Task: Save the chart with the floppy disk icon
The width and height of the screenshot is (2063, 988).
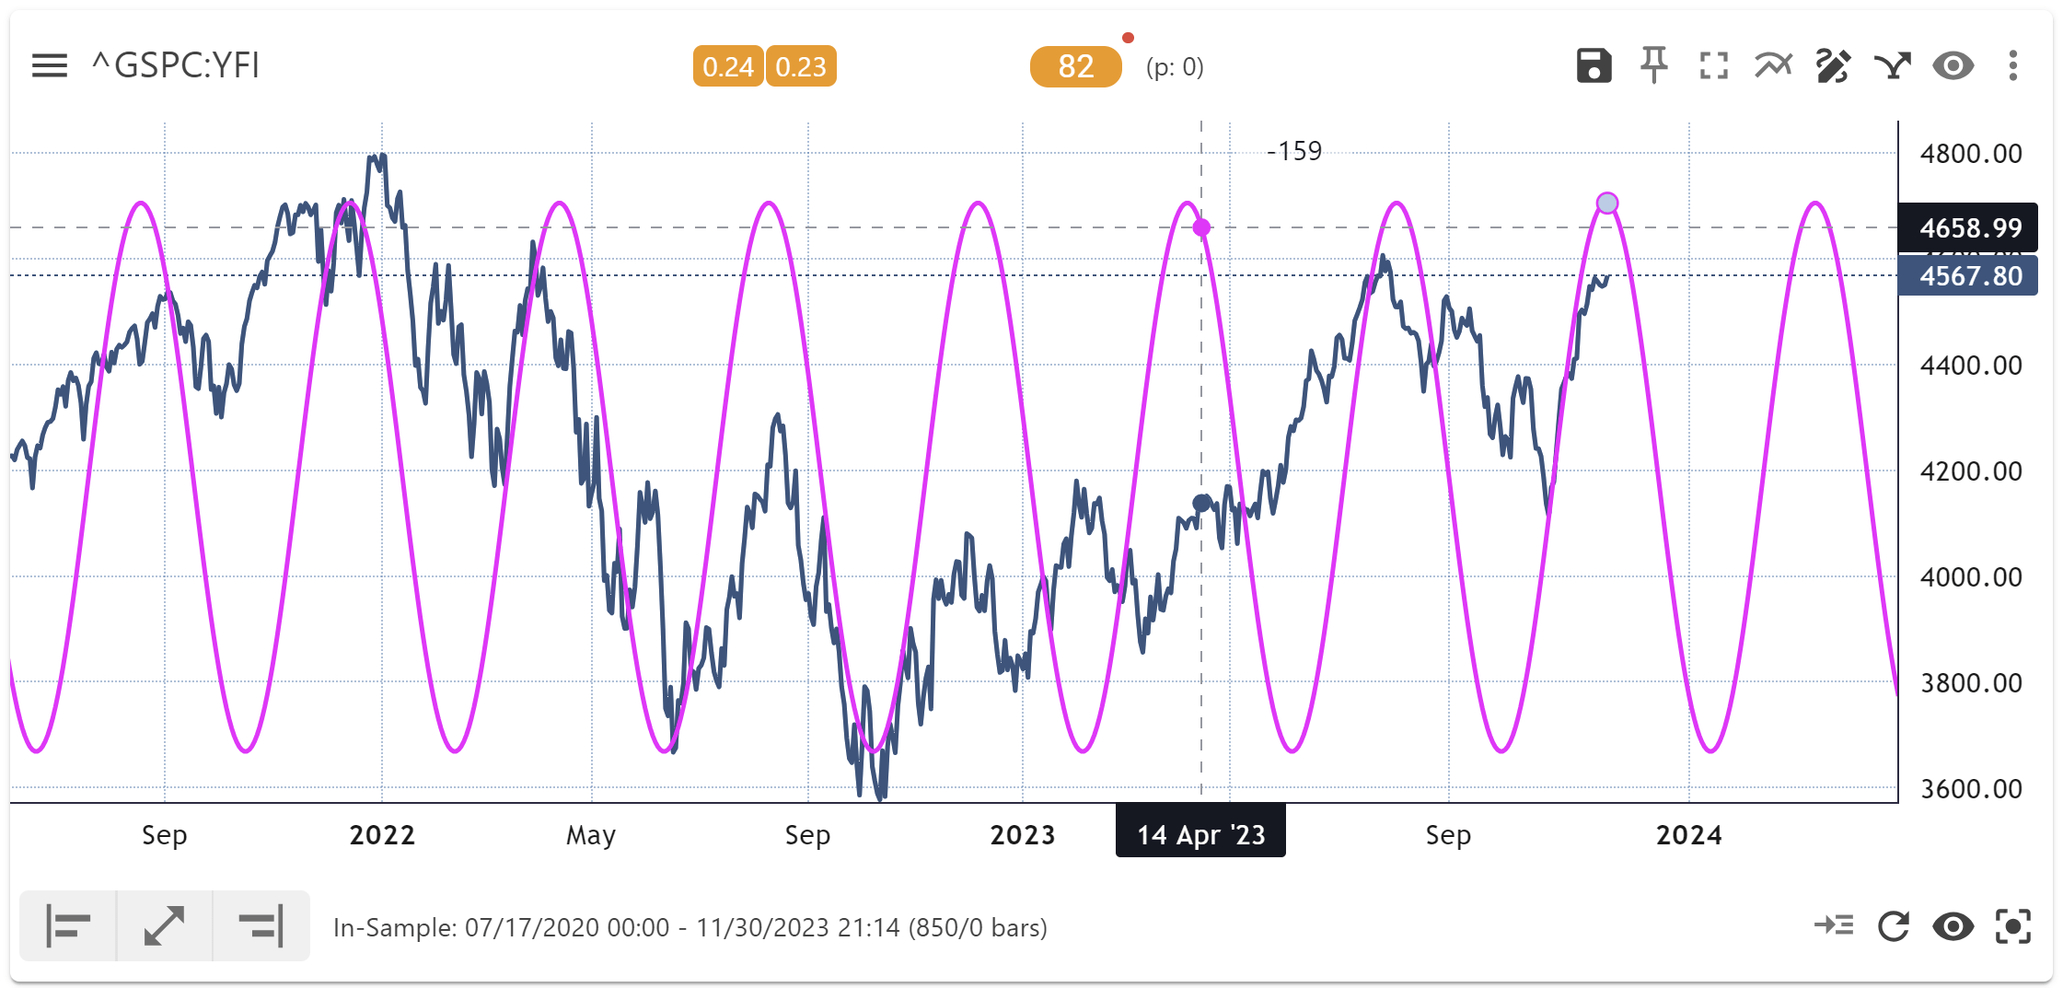Action: pos(1594,65)
